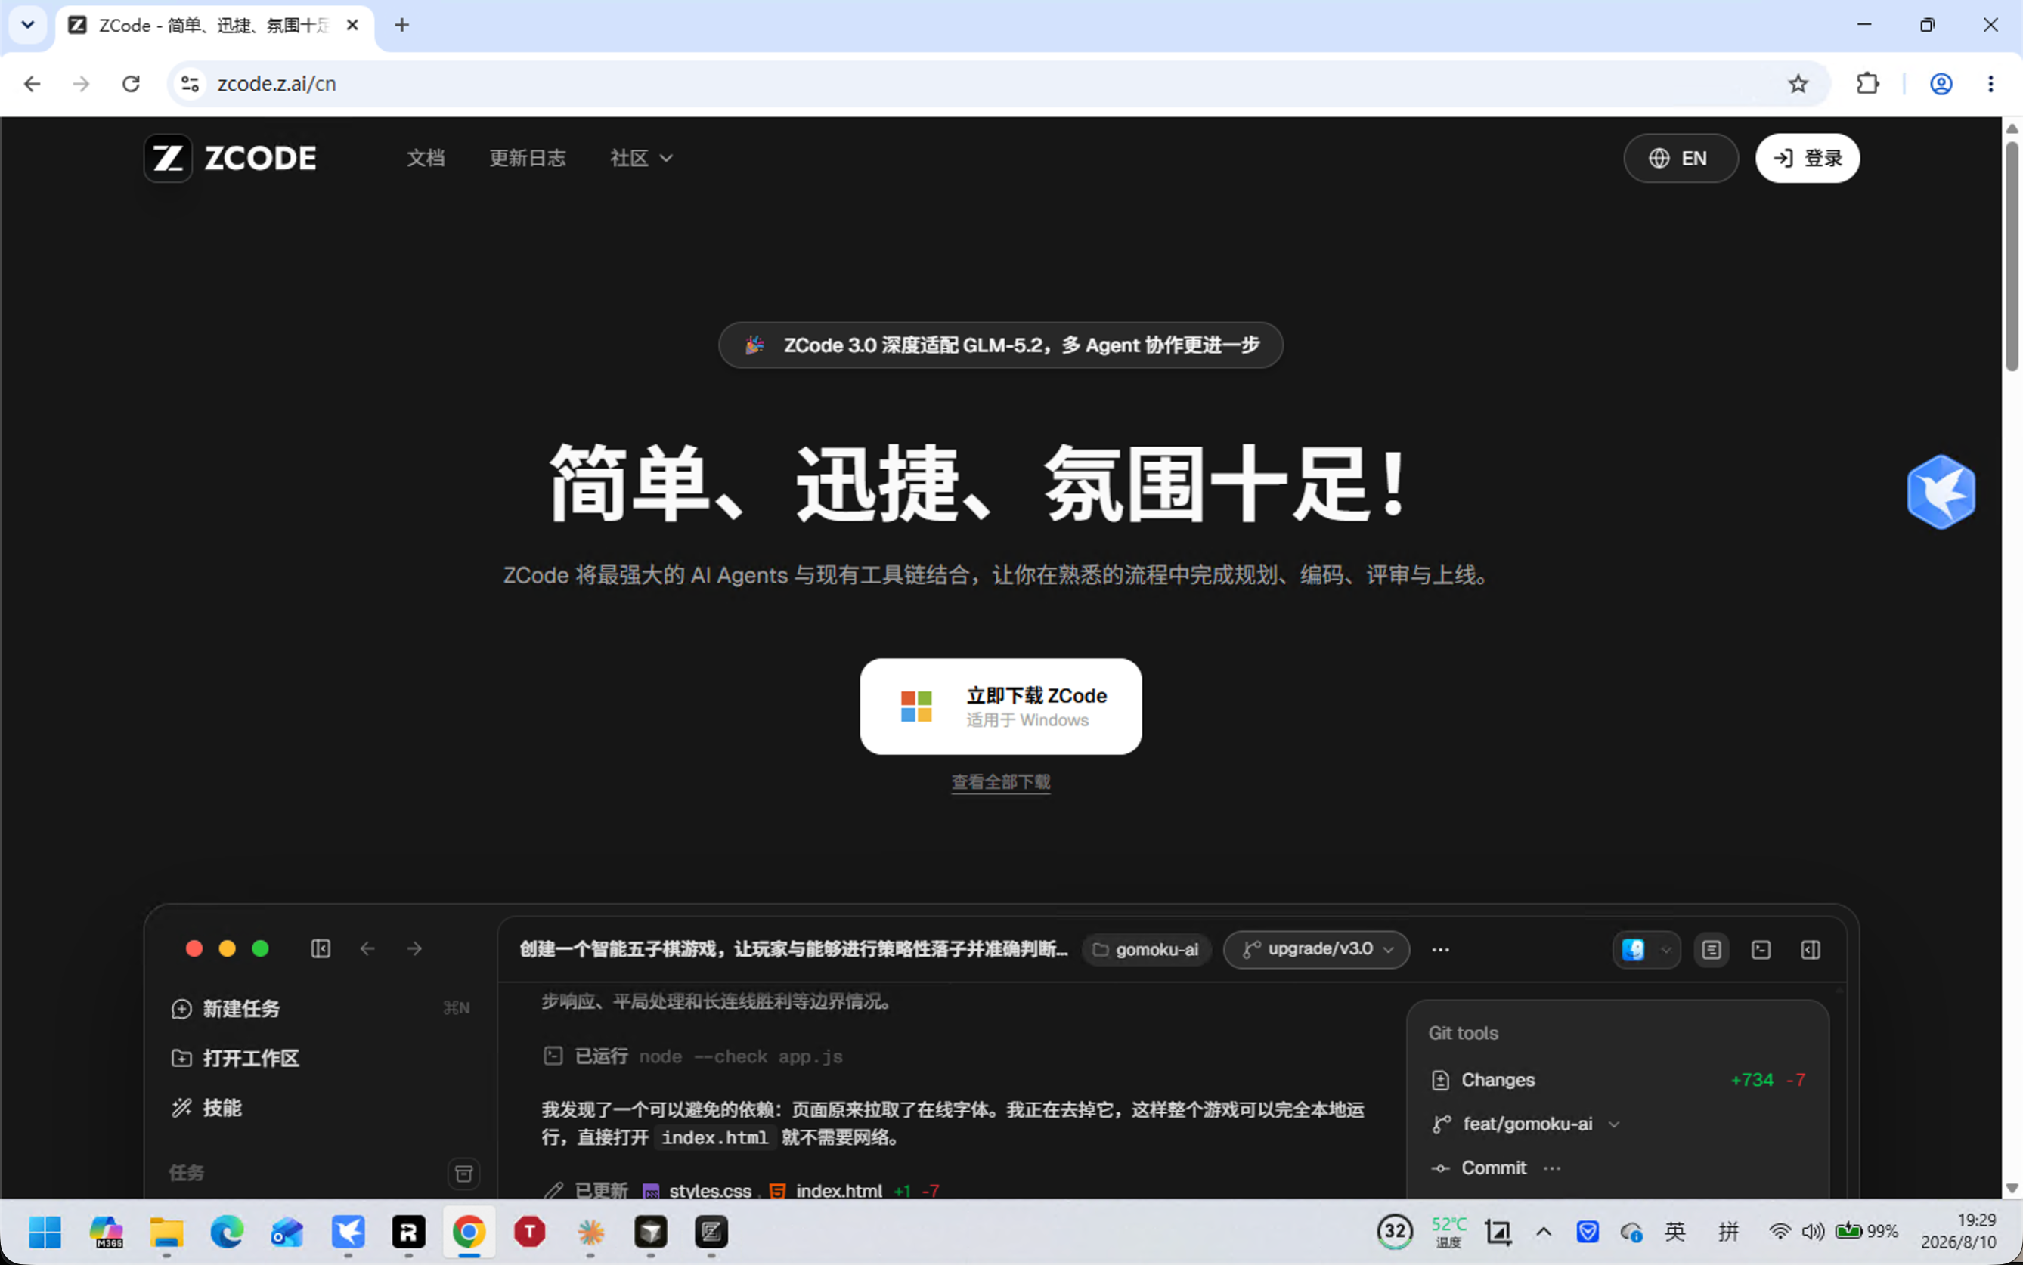The width and height of the screenshot is (2023, 1265).
Task: Show hidden system tray icons chevron
Action: pyautogui.click(x=1544, y=1232)
